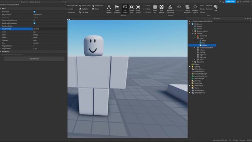Expand the Baseplate node
The image size is (252, 142).
pyautogui.click(x=192, y=62)
